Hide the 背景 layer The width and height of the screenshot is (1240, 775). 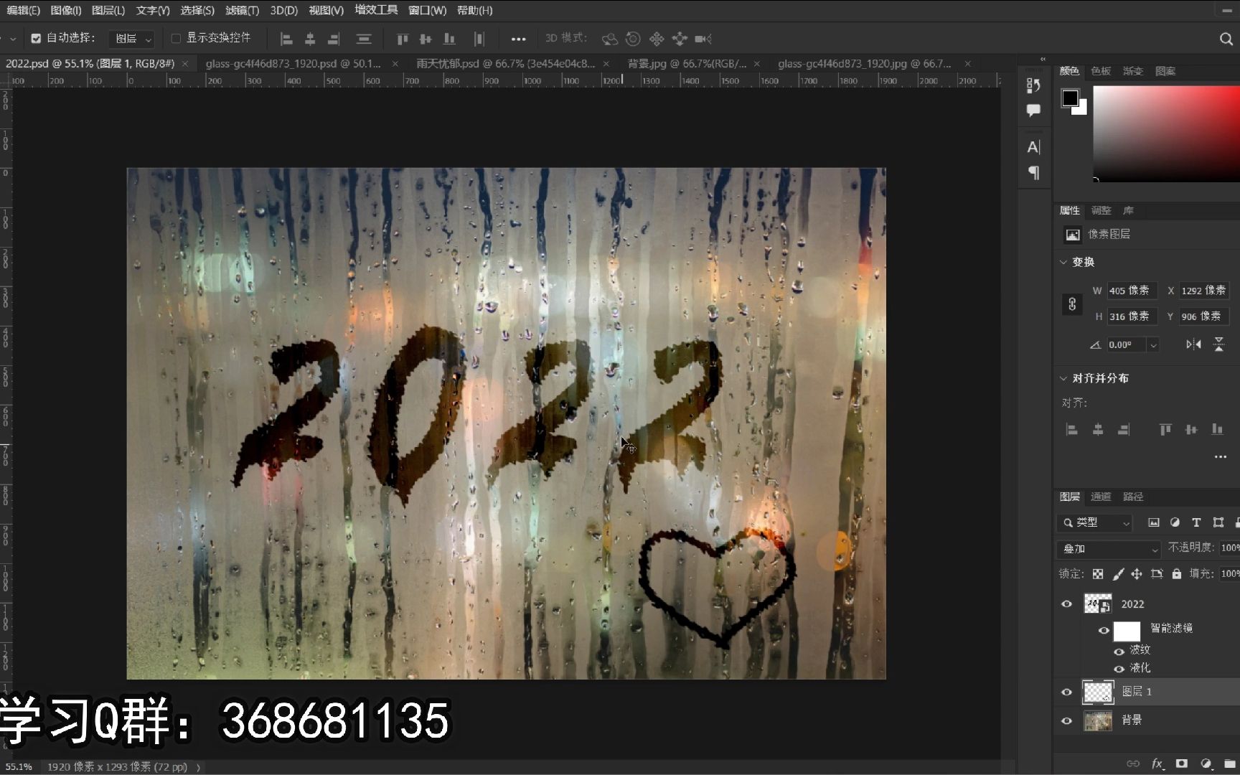click(x=1067, y=720)
